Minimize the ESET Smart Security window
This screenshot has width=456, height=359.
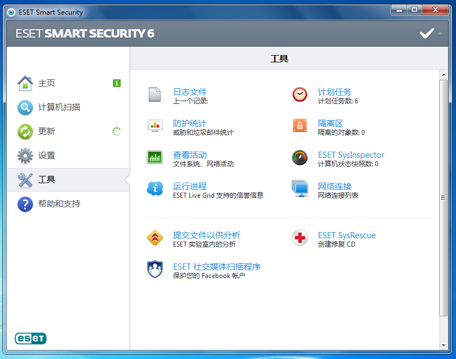(399, 10)
